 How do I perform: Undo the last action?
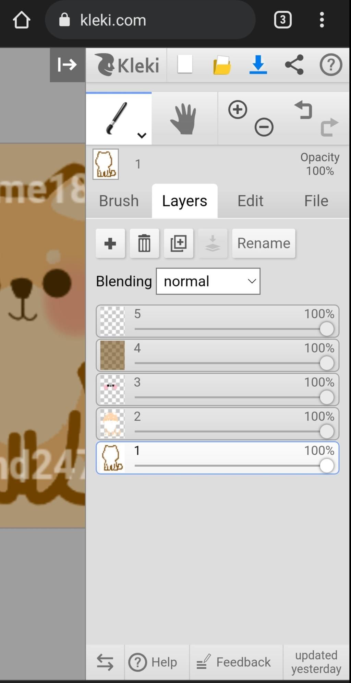point(303,110)
